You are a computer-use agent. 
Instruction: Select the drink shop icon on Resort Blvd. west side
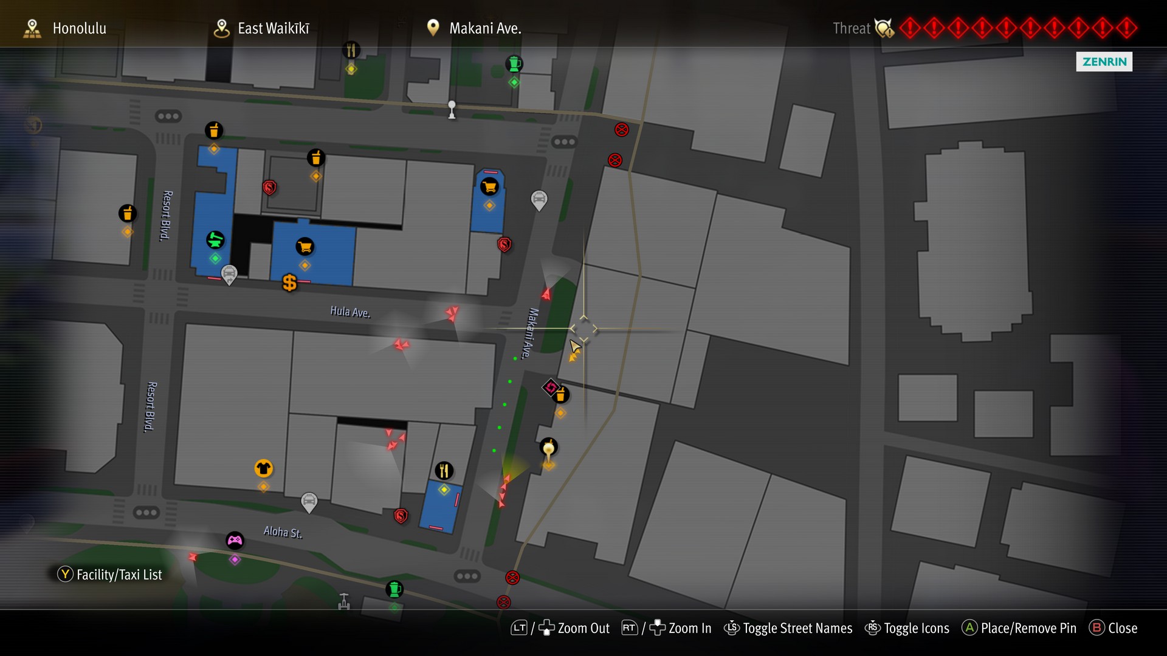click(x=127, y=213)
